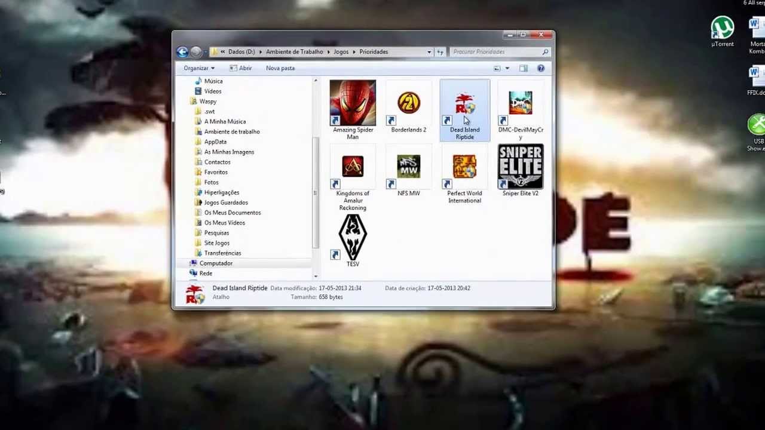This screenshot has height=430, width=765.
Task: Click 'Data de criação: 17-05-2013 20:42' text
Action: point(427,288)
